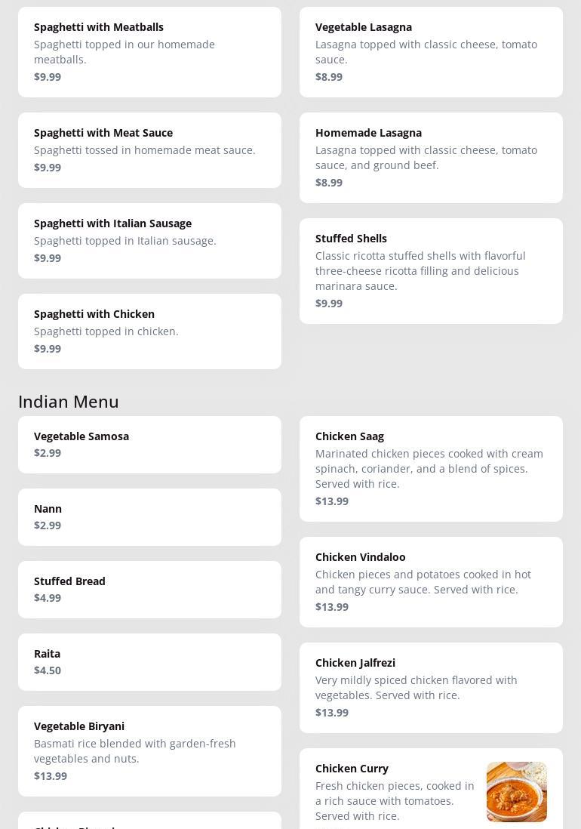Pick the Spaghetti with Chicken dish
The height and width of the screenshot is (829, 581).
149,331
